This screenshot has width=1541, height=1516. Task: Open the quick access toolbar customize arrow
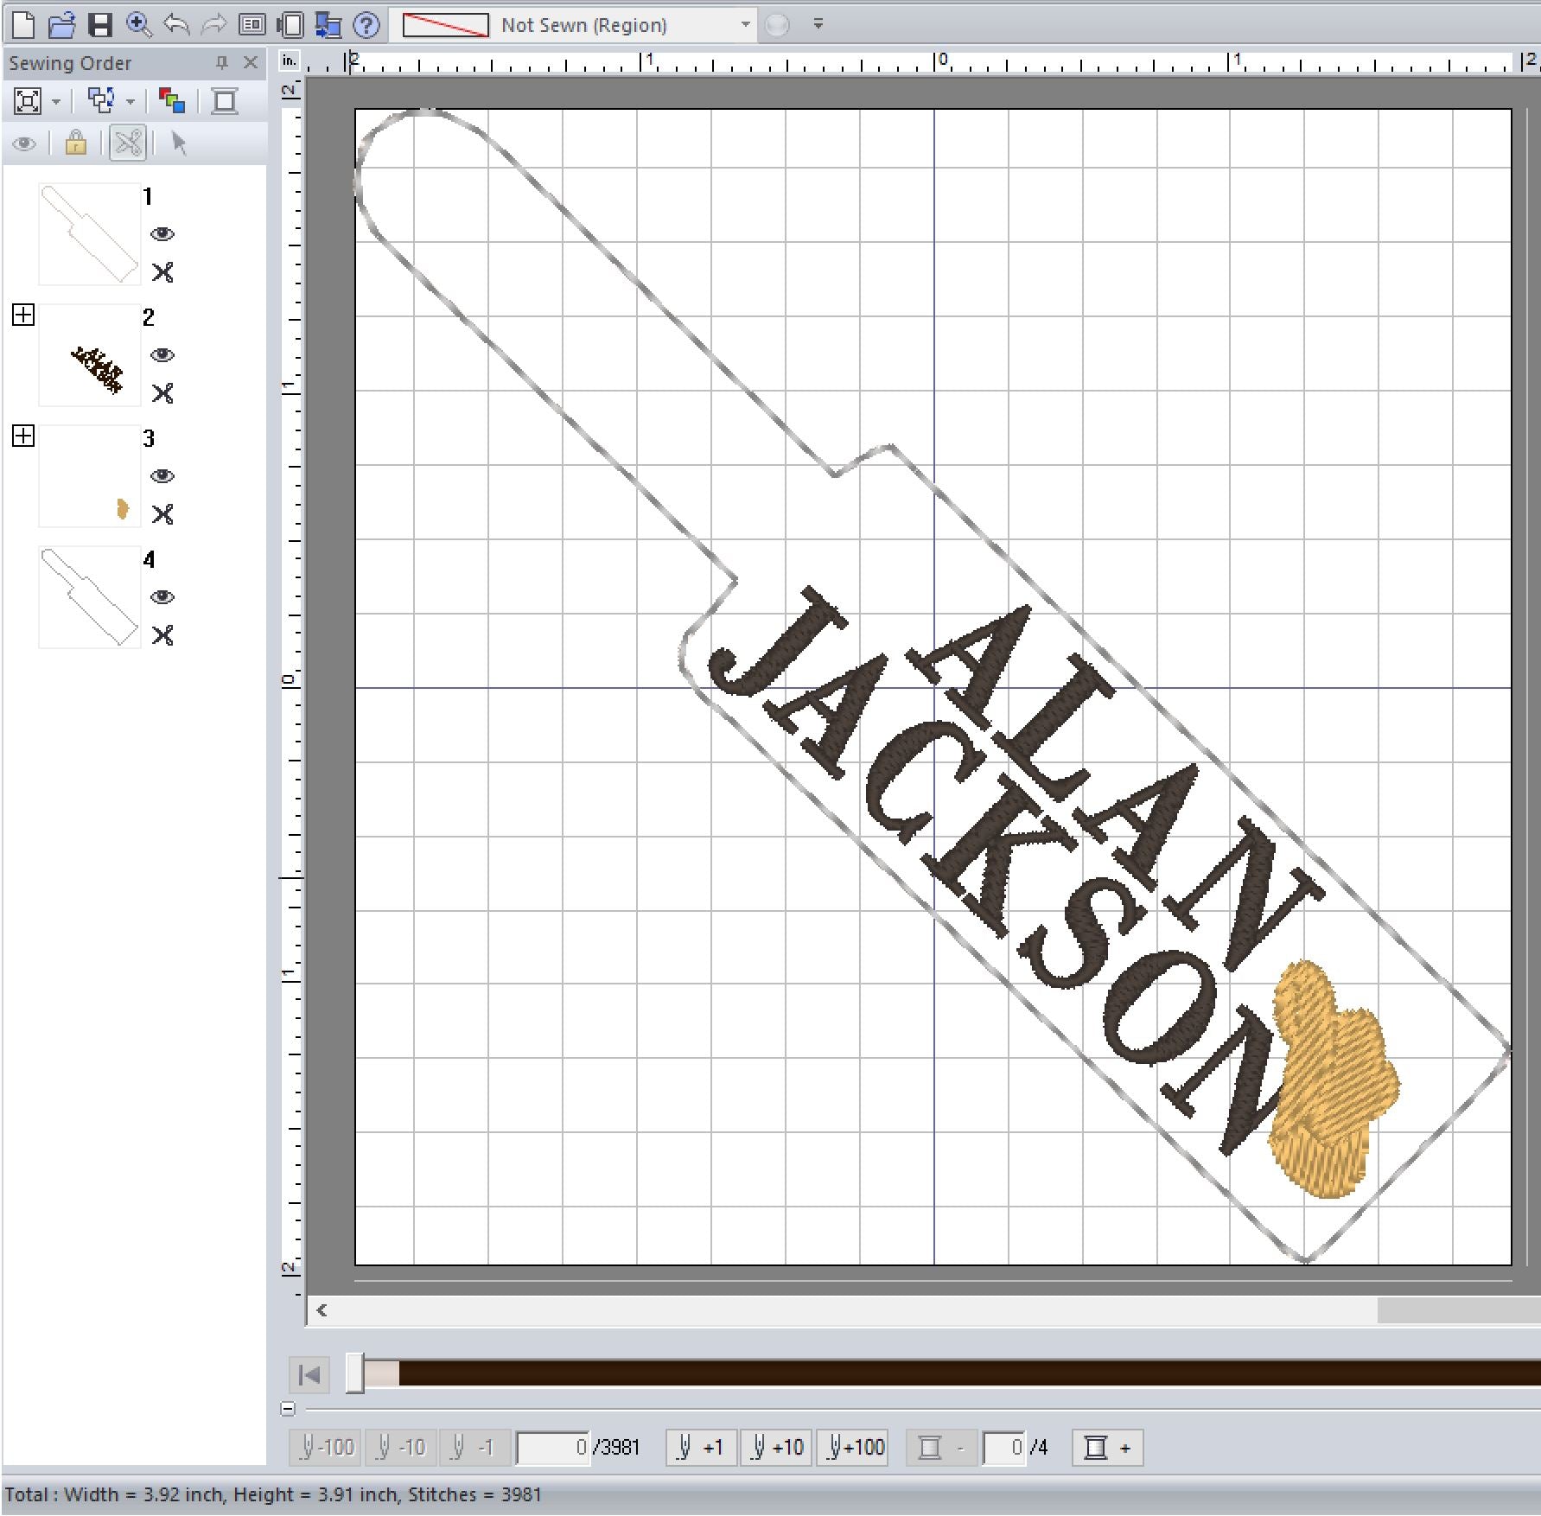tap(818, 24)
